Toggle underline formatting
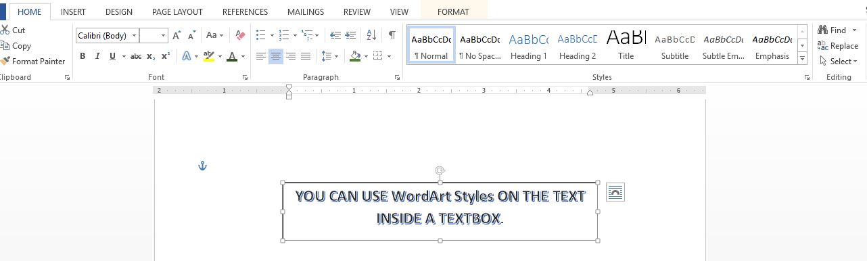This screenshot has width=867, height=261. pos(112,56)
